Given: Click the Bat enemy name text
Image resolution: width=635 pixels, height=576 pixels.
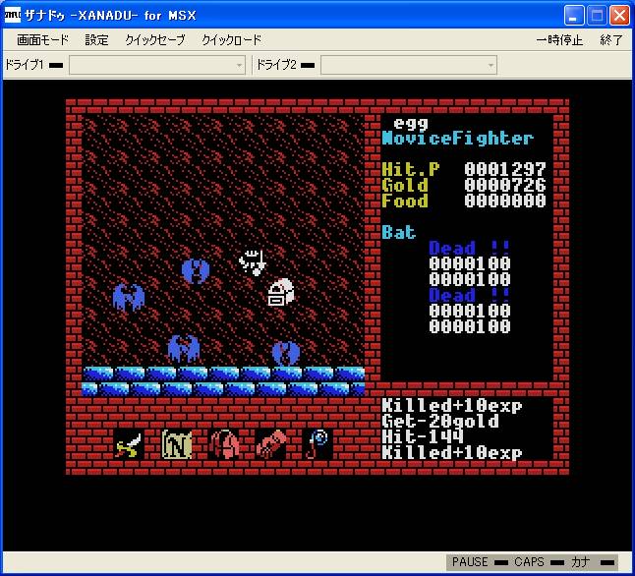Looking at the screenshot, I should tap(399, 233).
